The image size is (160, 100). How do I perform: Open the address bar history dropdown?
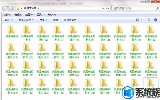(x=103, y=8)
